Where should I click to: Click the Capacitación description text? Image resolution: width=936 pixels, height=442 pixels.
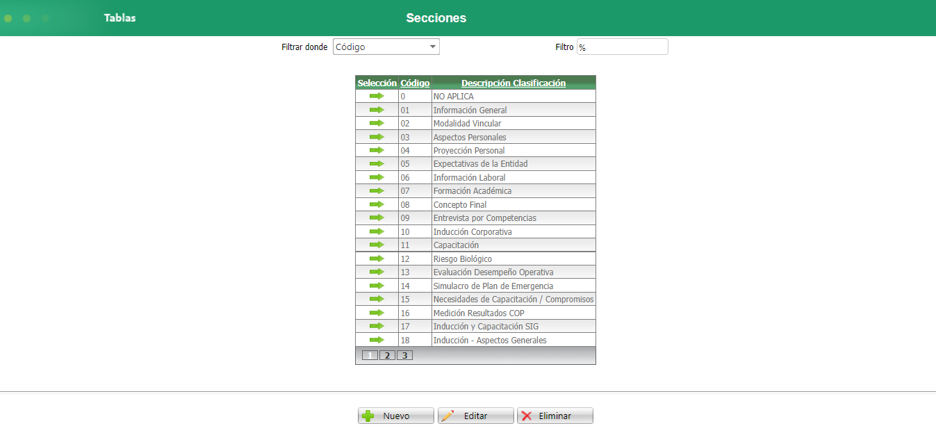[456, 245]
